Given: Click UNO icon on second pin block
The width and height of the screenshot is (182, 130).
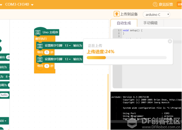Looking at the screenshot, I should (40, 60).
